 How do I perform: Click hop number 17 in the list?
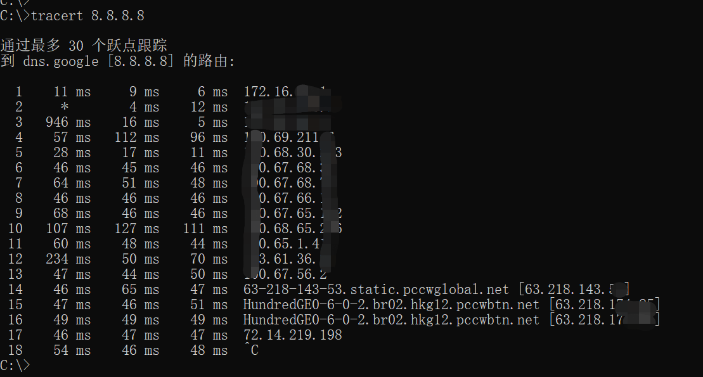[15, 335]
